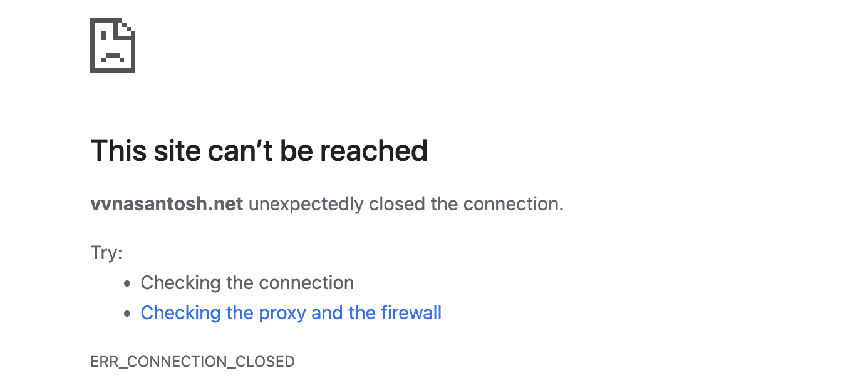Click the bullet before Checking the connection

(128, 284)
